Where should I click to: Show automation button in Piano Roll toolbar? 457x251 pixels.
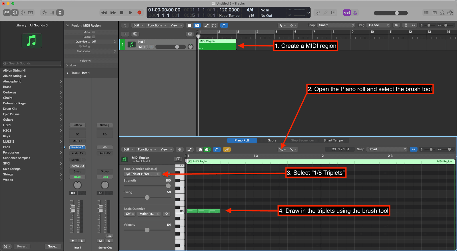click(190, 149)
